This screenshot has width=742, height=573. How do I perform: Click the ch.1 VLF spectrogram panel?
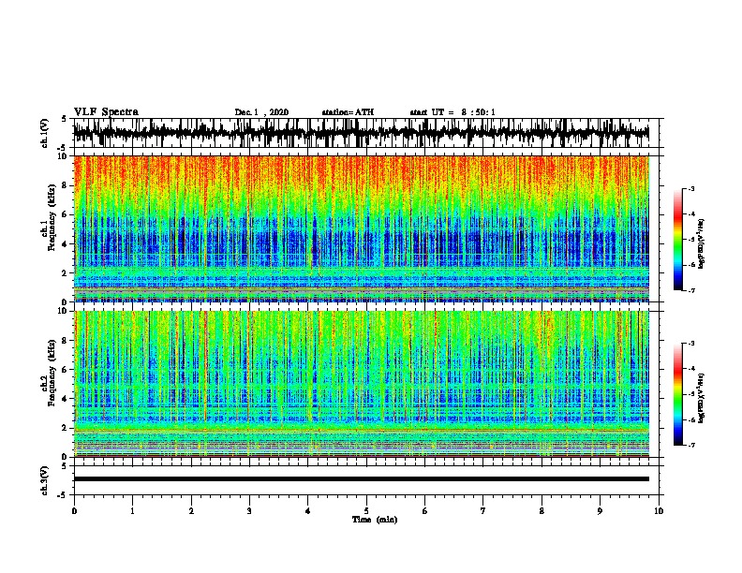pos(361,228)
